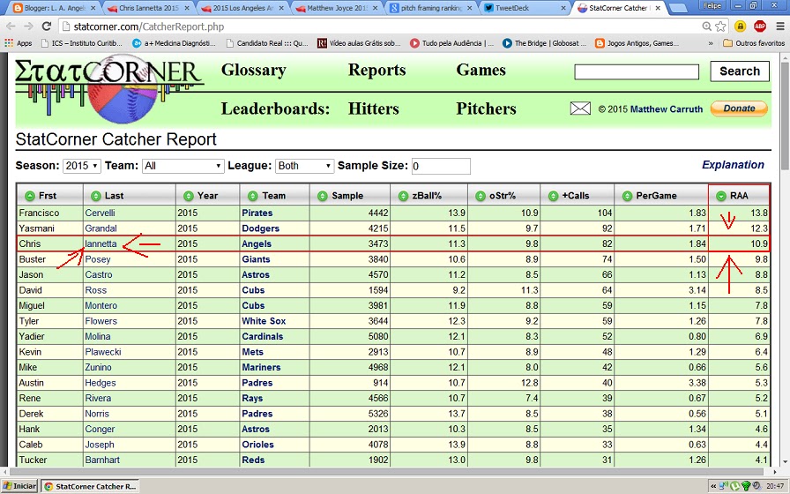Sort table by zBall% column icon
This screenshot has height=494, width=790.
point(403,196)
